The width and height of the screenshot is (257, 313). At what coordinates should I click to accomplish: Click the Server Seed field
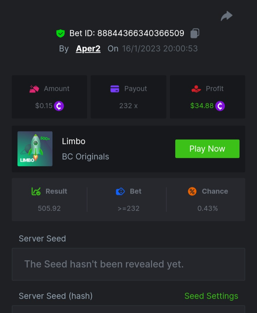(128, 264)
